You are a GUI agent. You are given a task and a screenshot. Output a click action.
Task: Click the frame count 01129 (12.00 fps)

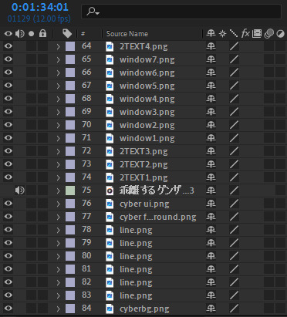tap(39, 19)
